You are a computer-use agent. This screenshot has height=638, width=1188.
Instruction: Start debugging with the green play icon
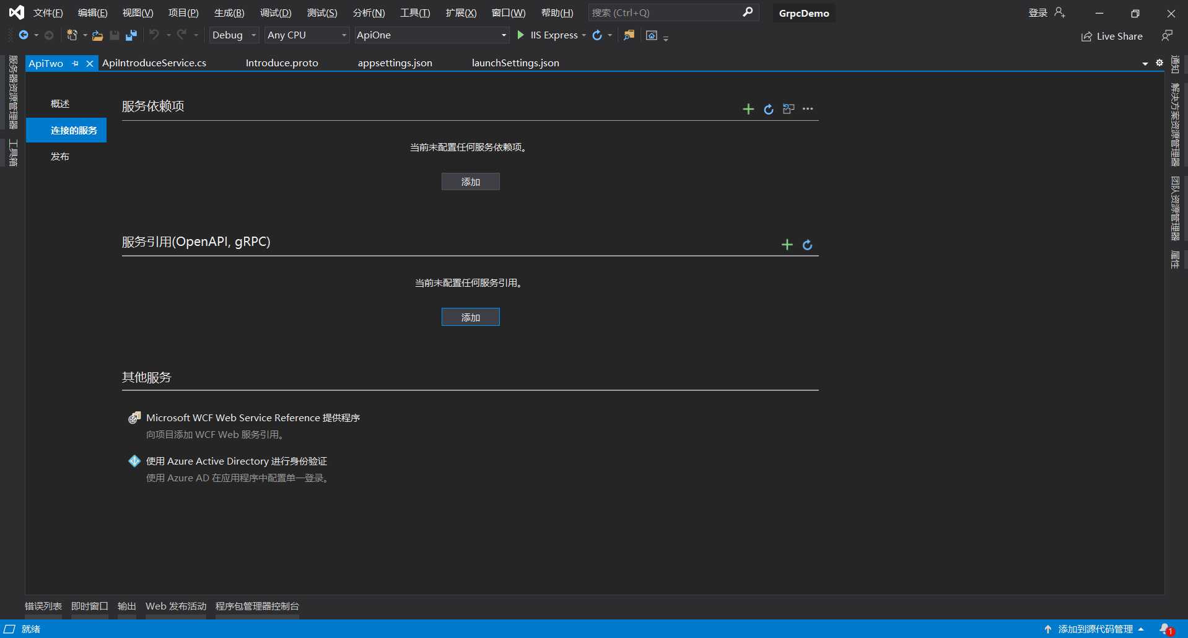[521, 35]
